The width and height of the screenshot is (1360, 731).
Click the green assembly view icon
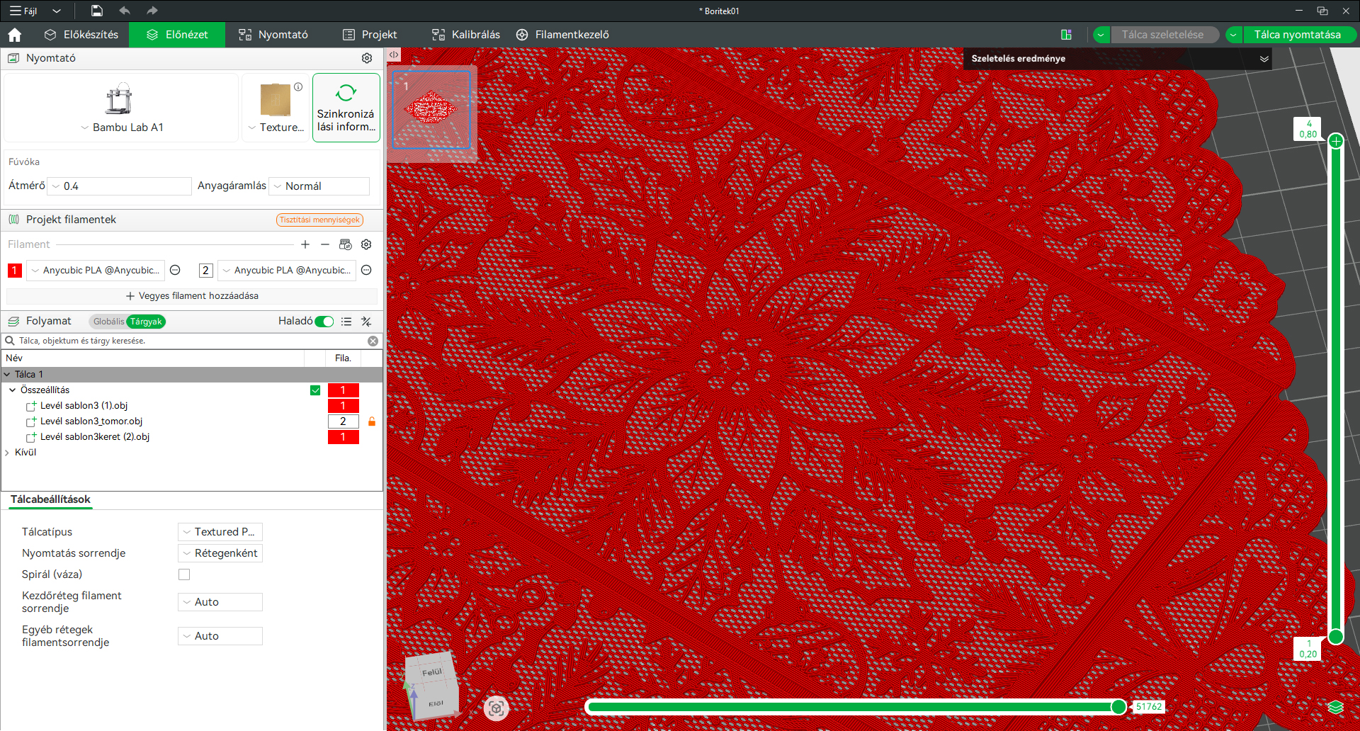1066,35
